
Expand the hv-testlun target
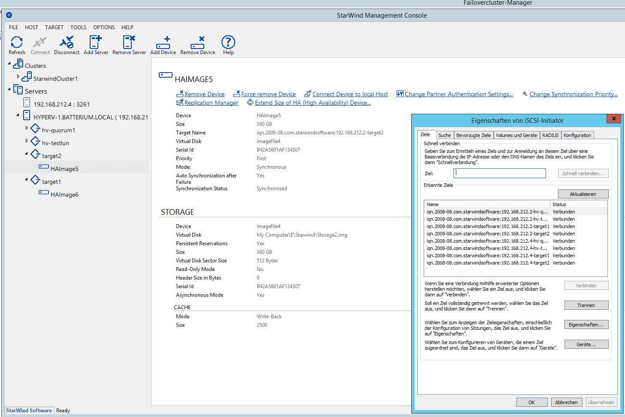[27, 141]
